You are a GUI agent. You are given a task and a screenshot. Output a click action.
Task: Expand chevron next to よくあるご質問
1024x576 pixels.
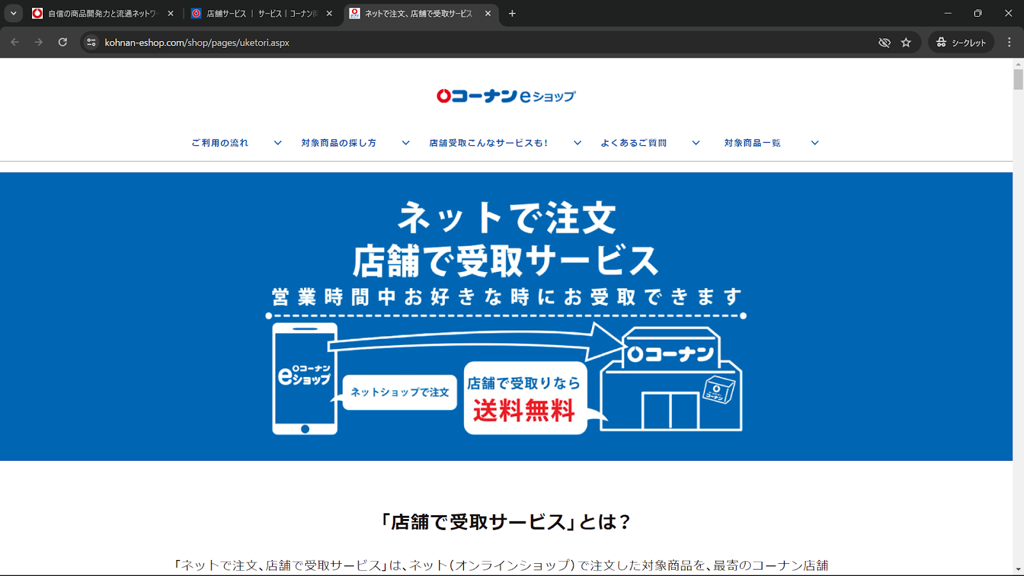[696, 143]
